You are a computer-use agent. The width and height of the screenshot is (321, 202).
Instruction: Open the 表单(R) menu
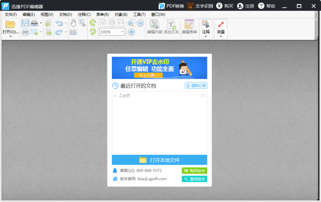tap(103, 14)
